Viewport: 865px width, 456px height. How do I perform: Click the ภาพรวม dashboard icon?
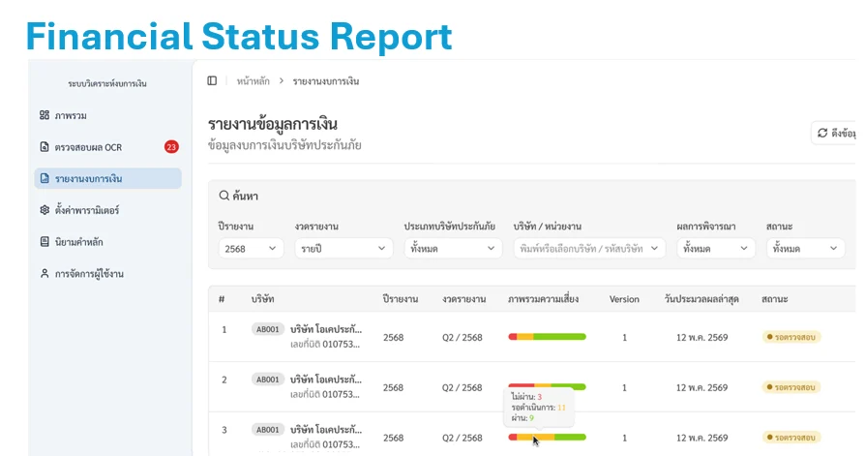click(x=45, y=115)
